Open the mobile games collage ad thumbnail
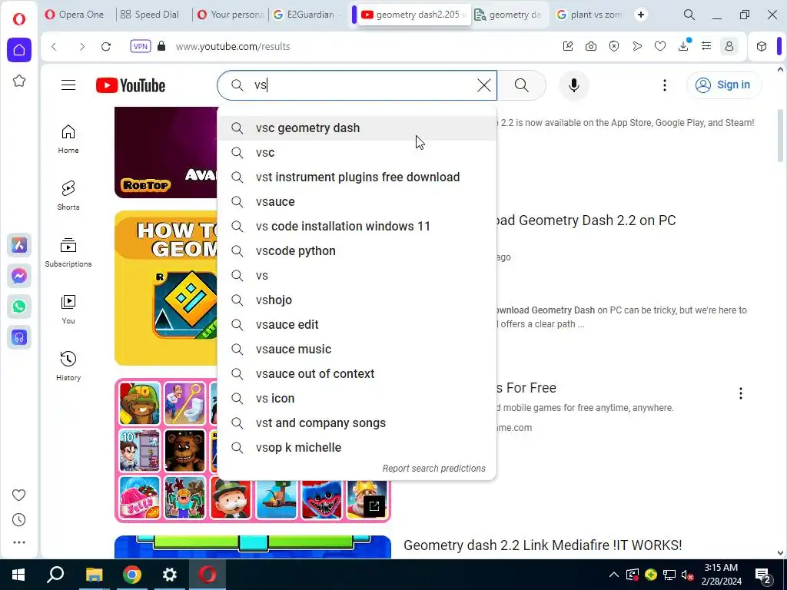This screenshot has width=787, height=590. 252,450
